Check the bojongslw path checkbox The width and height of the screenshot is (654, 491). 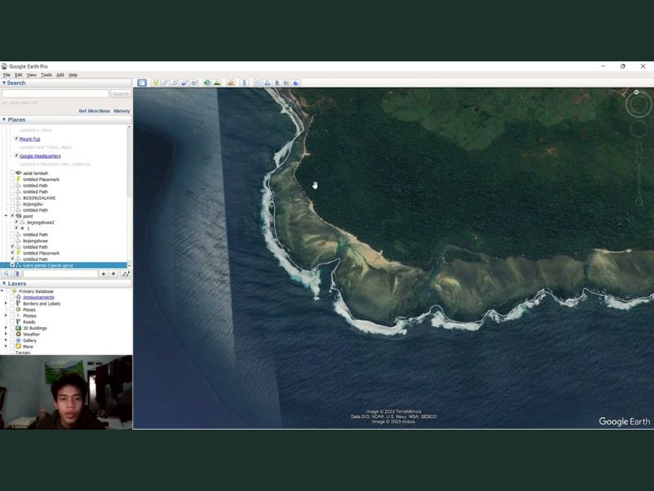pos(12,204)
